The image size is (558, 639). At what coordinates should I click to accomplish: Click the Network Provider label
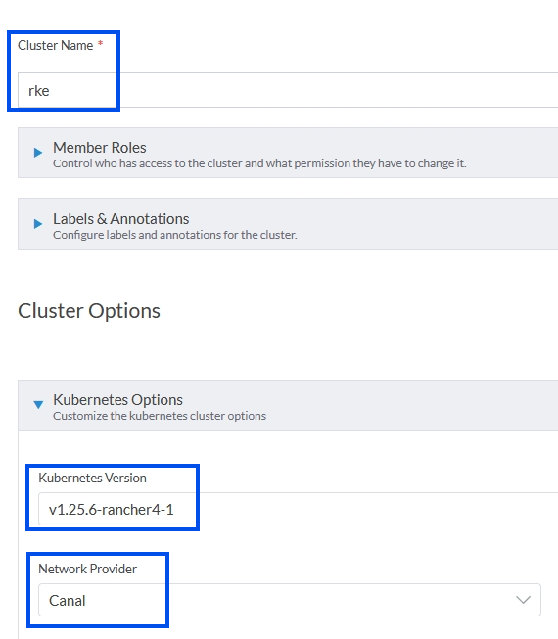[88, 569]
